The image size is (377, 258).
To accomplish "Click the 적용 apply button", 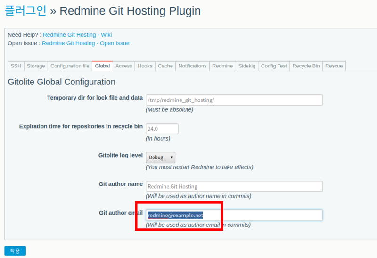I will coord(15,251).
